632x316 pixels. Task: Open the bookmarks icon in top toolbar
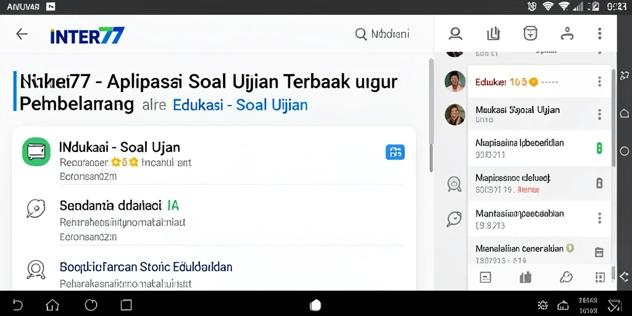(493, 34)
